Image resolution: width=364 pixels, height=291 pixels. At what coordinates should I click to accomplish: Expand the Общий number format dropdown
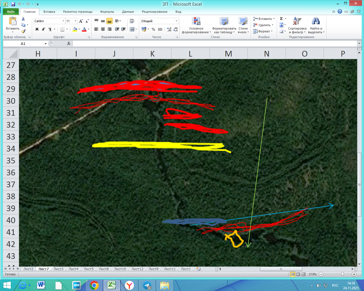(x=176, y=21)
